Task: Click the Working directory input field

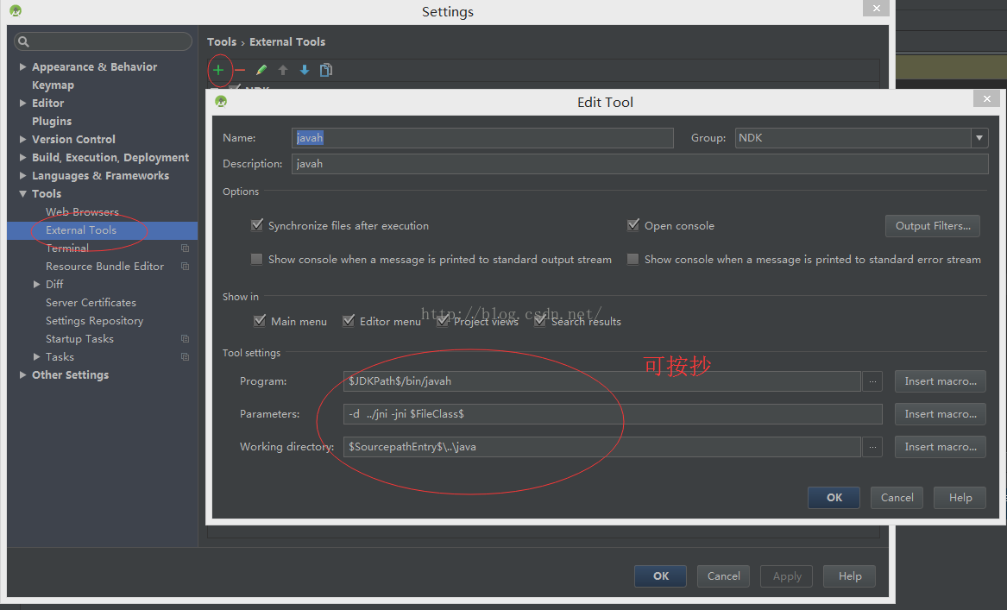Action: (601, 447)
